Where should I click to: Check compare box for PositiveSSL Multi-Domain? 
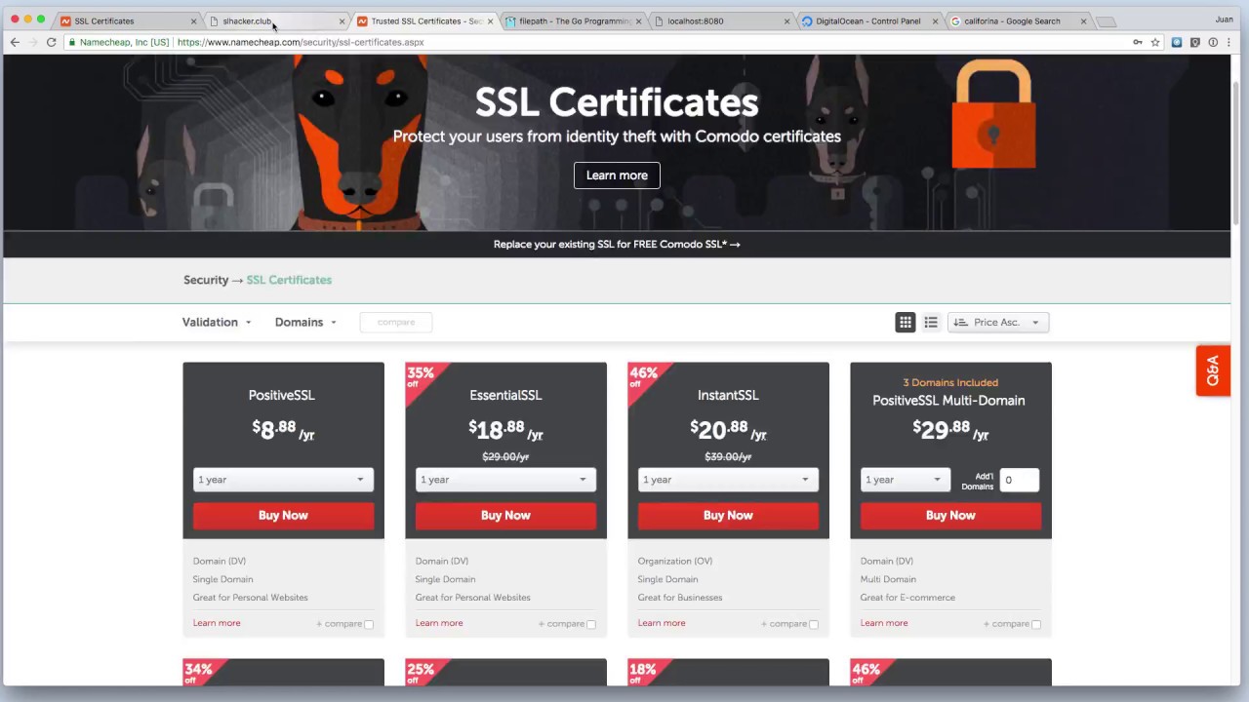[x=1036, y=624]
